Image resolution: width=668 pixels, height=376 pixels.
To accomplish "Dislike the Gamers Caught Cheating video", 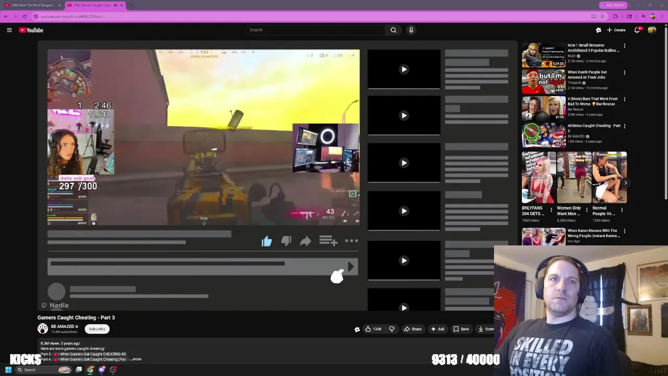I will [x=391, y=329].
